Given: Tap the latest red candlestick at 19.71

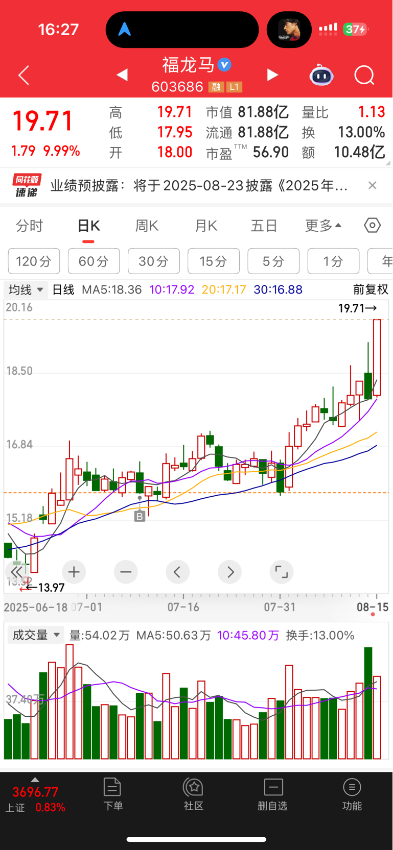Looking at the screenshot, I should 377,357.
